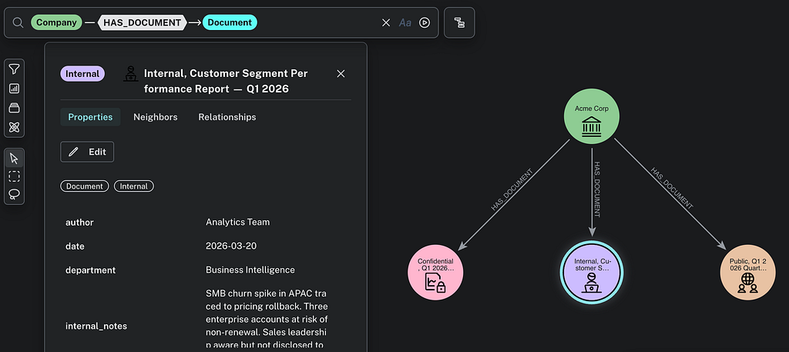789x352 pixels.
Task: Close the node details panel
Action: (341, 73)
